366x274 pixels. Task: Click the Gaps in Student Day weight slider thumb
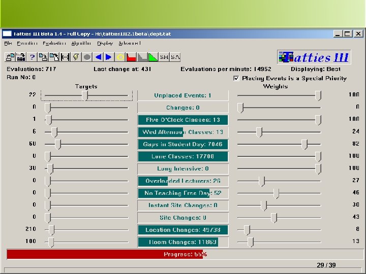coord(304,145)
